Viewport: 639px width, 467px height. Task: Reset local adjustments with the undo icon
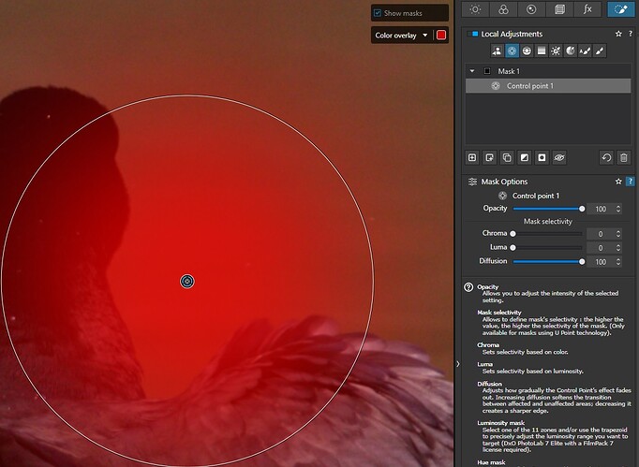click(x=606, y=157)
